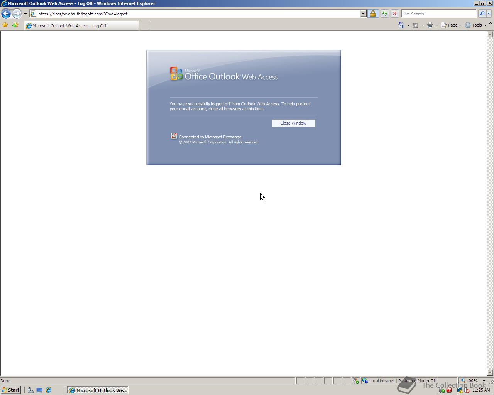Click Show Desktop quick launch icon
494x395 pixels.
(x=39, y=390)
